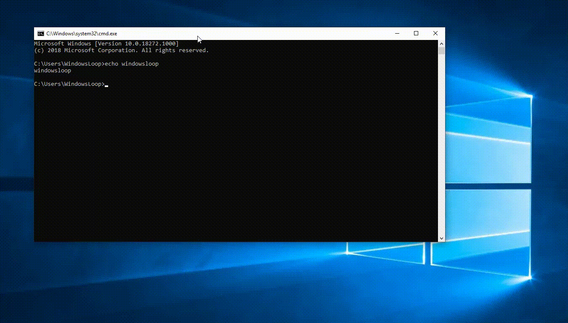Click the 'windowsloop' output line
Image resolution: width=568 pixels, height=323 pixels.
[x=53, y=71]
